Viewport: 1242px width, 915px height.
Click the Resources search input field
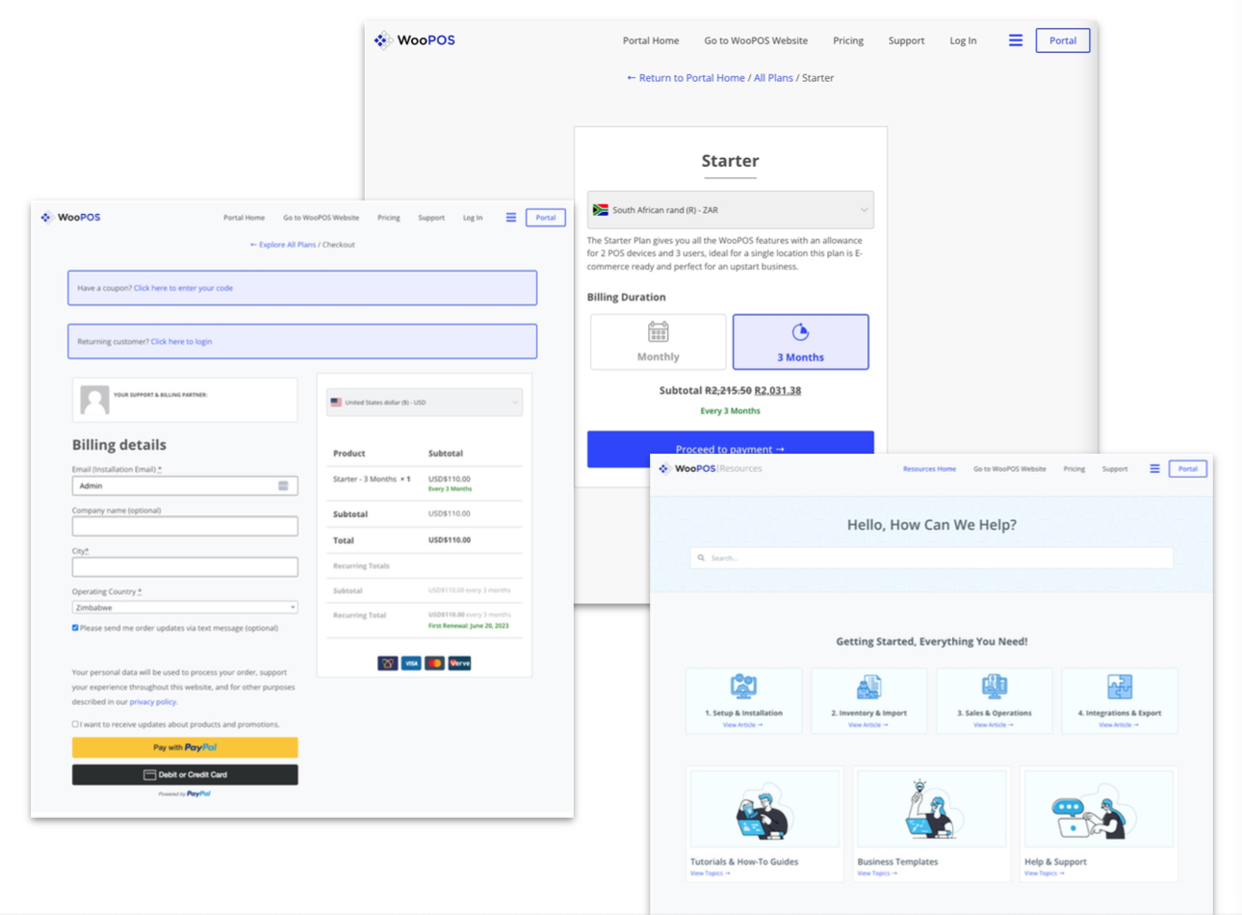click(x=931, y=558)
